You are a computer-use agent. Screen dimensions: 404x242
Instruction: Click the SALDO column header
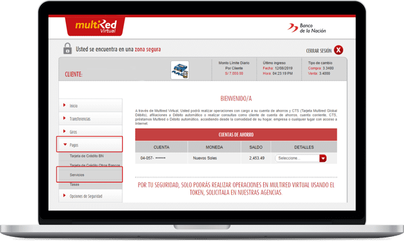point(256,147)
